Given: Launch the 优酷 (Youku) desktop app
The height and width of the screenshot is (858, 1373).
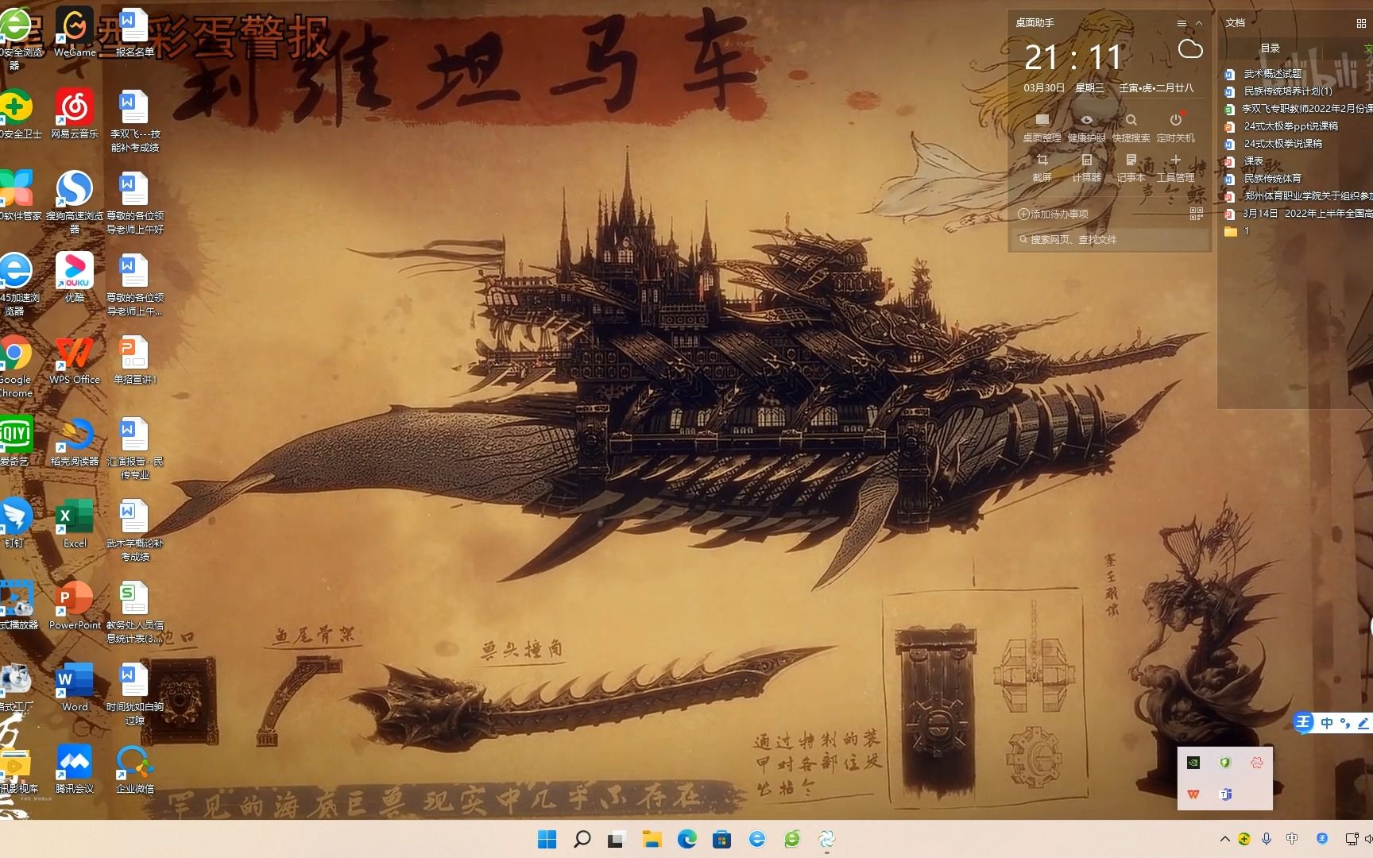Looking at the screenshot, I should [75, 277].
